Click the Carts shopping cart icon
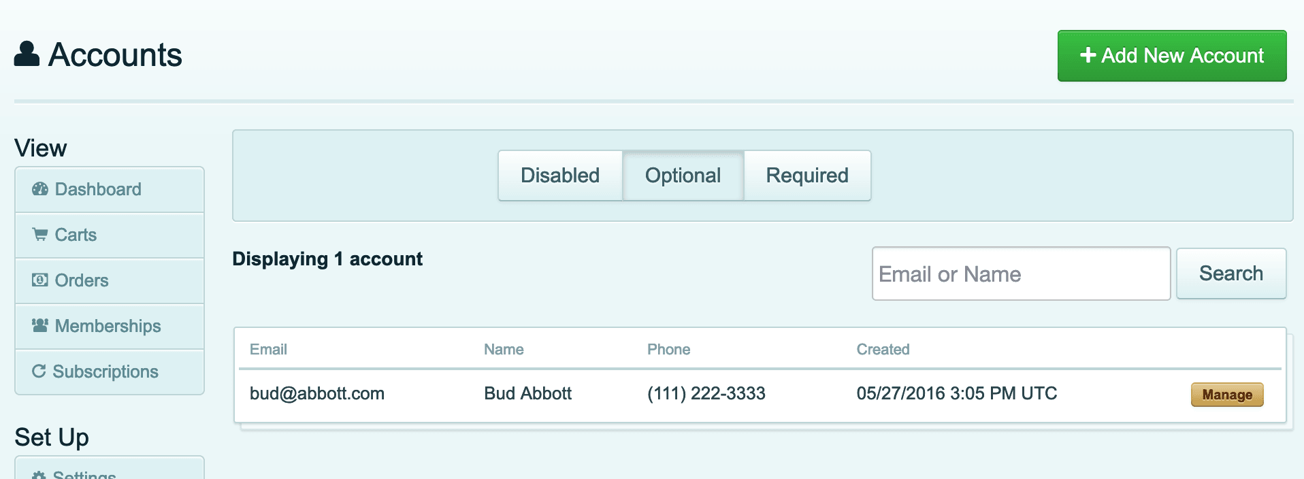Viewport: 1304px width, 479px height. 40,235
